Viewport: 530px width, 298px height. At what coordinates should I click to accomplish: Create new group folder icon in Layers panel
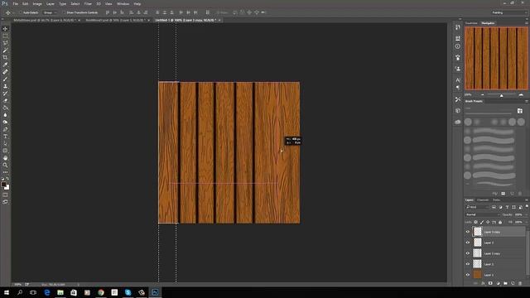505,283
